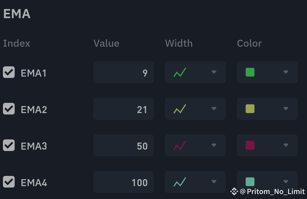Open the EMA1 color dropdown arrow
The height and width of the screenshot is (199, 307).
tap(286, 72)
